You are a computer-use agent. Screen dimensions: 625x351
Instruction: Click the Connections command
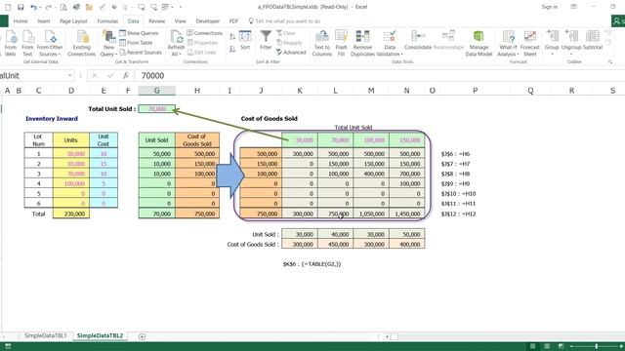click(x=204, y=33)
